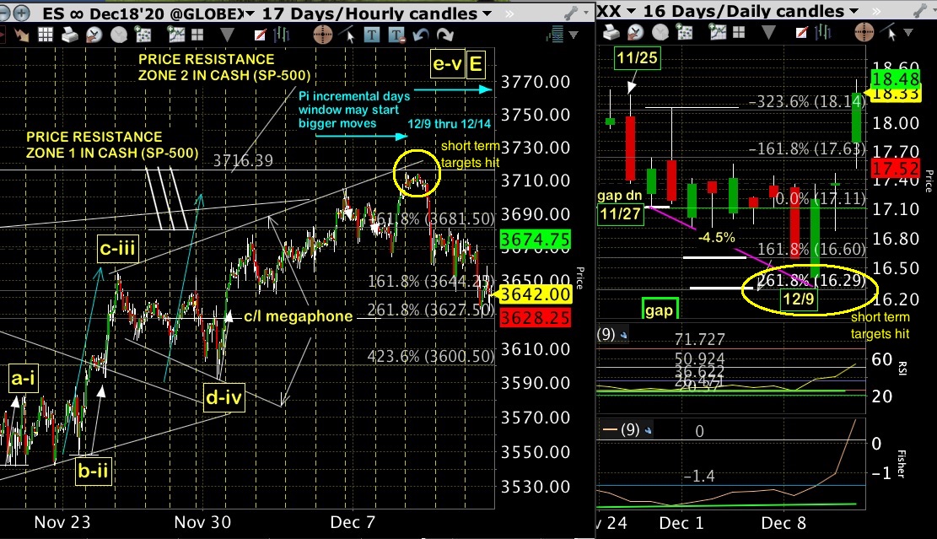Click the (9) label for the Fisher indicator
Screen dimensions: 937x539
[631, 429]
